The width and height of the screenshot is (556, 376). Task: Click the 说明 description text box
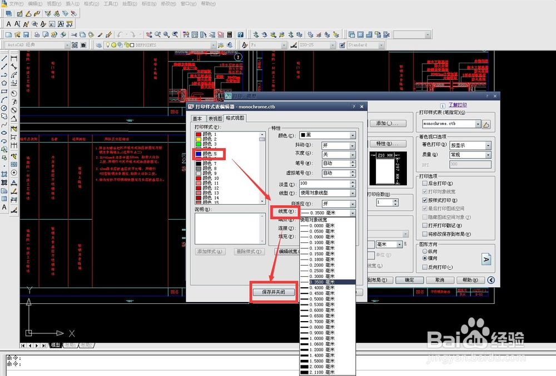(x=230, y=228)
